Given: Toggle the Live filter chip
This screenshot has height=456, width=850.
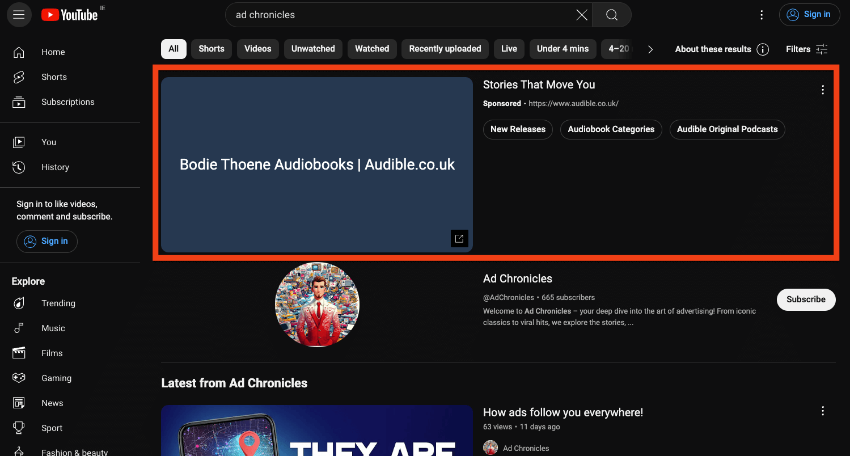Looking at the screenshot, I should point(509,49).
